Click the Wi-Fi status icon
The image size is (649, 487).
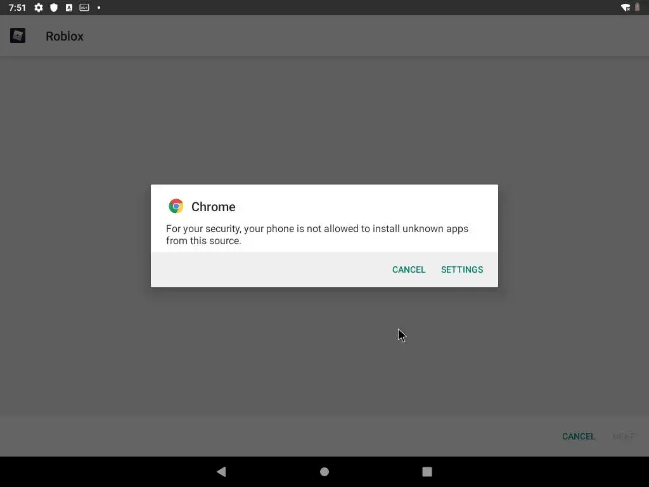pyautogui.click(x=626, y=8)
